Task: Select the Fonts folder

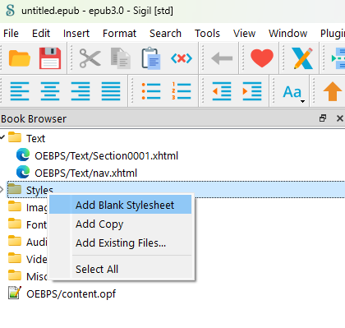Action: (27, 224)
